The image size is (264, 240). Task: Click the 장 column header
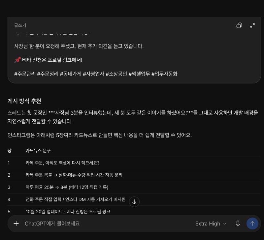tap(10, 151)
